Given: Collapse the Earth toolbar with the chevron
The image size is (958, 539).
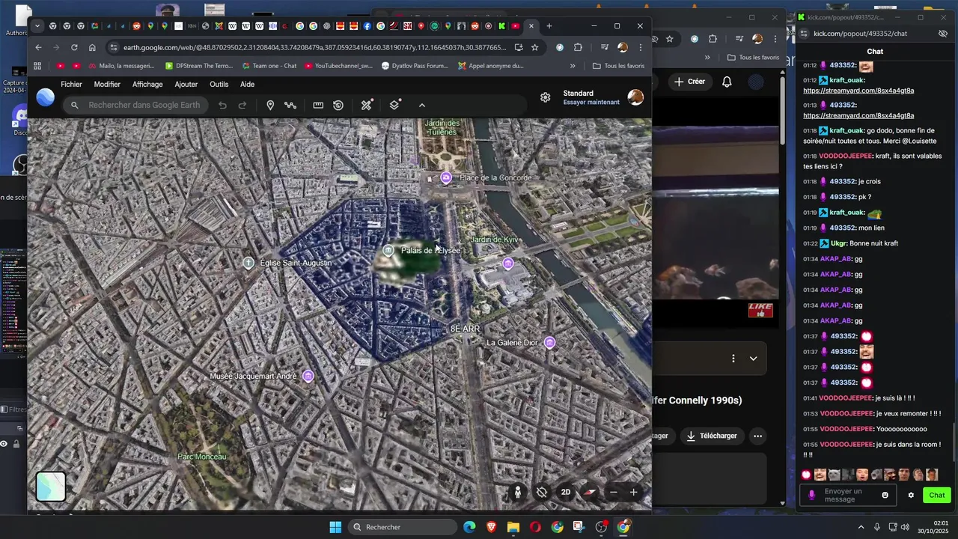Looking at the screenshot, I should pyautogui.click(x=422, y=106).
